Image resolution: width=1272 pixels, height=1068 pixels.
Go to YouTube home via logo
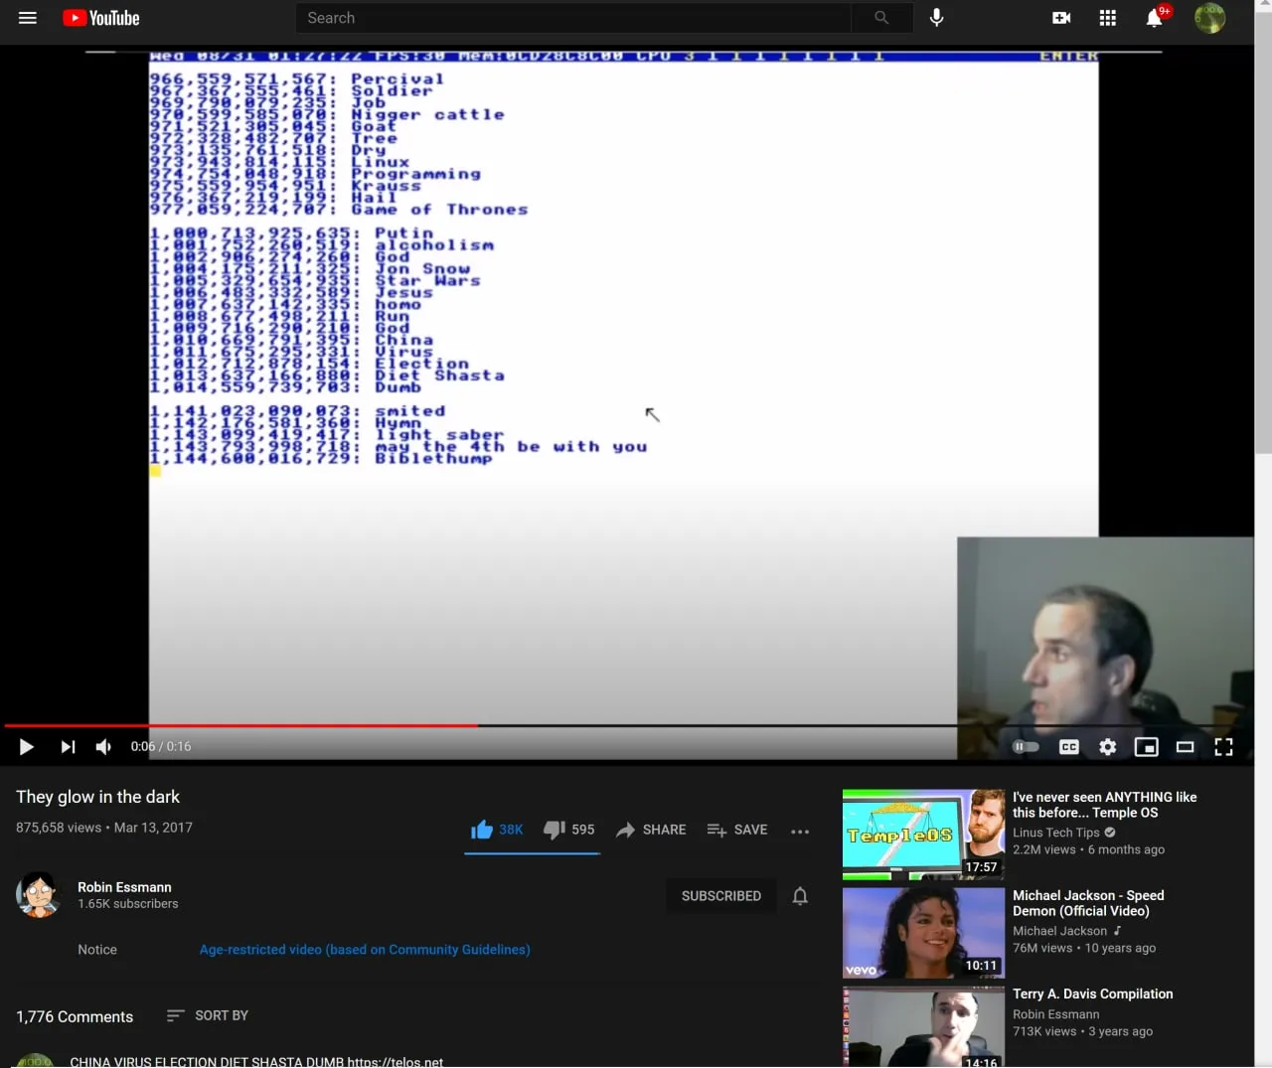point(101,18)
